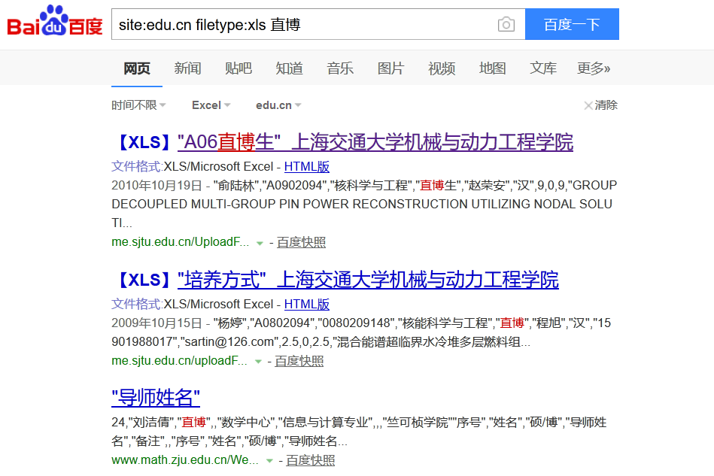Viewport: 714px width, 476px height.
Task: Open HTML版 of the A06直博生 result
Action: pos(306,166)
